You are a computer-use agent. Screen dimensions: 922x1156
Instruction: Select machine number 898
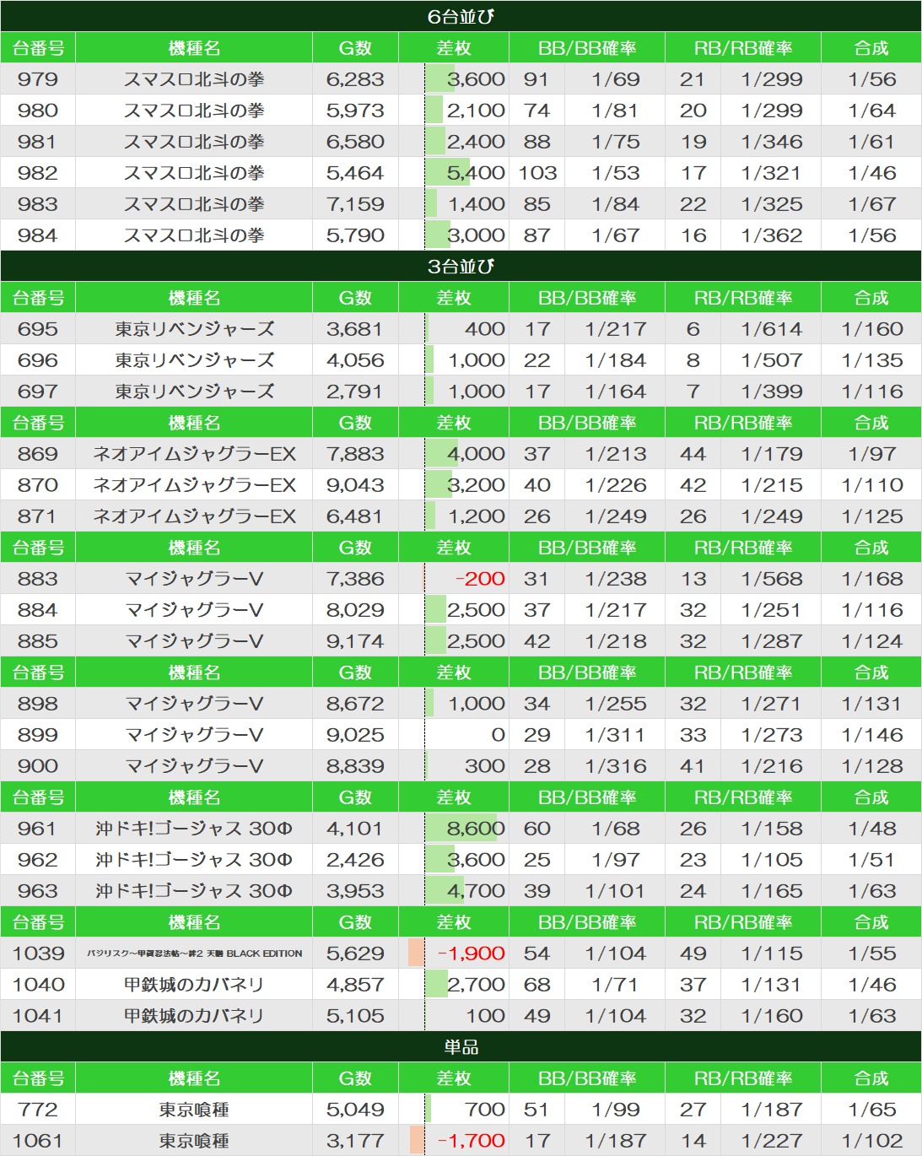click(x=38, y=704)
